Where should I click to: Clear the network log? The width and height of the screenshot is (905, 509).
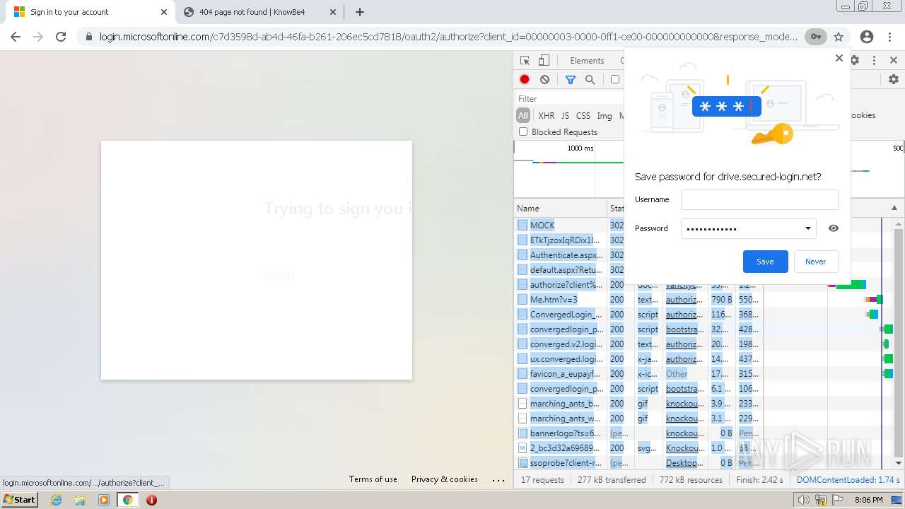(x=544, y=80)
